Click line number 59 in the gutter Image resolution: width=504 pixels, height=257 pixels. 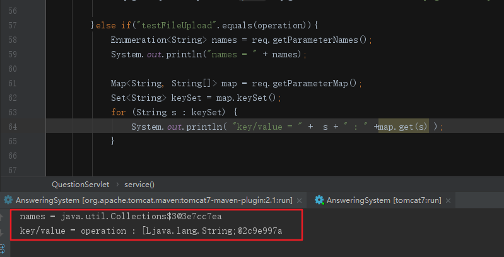click(13, 54)
